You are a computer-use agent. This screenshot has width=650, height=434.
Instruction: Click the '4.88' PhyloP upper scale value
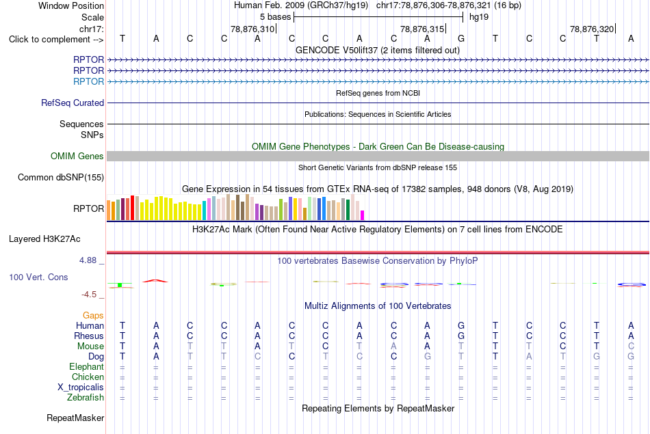tap(88, 260)
